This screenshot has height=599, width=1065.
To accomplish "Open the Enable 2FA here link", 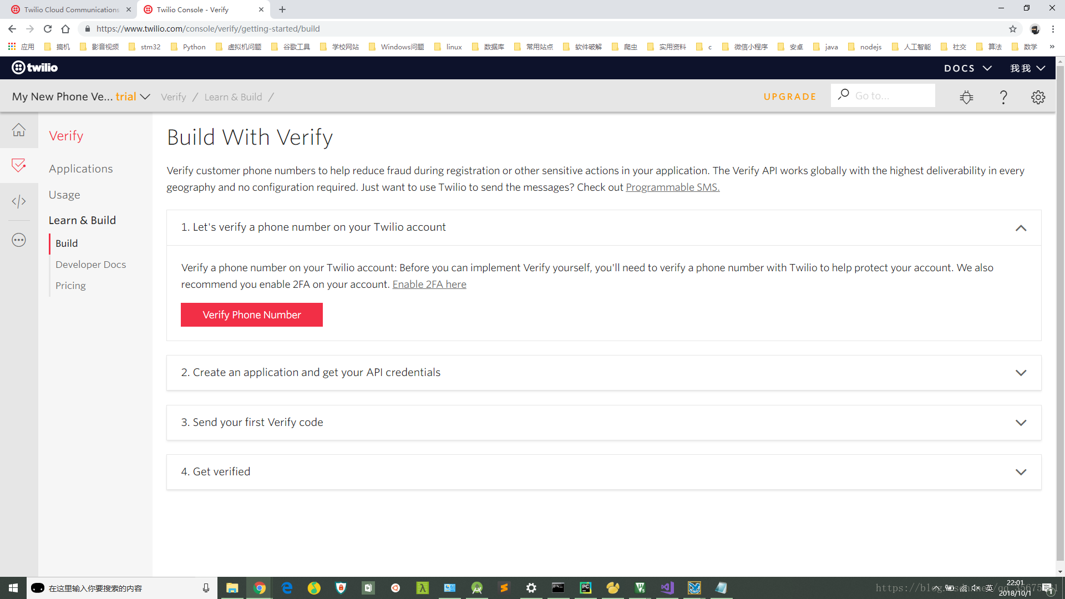I will 429,285.
